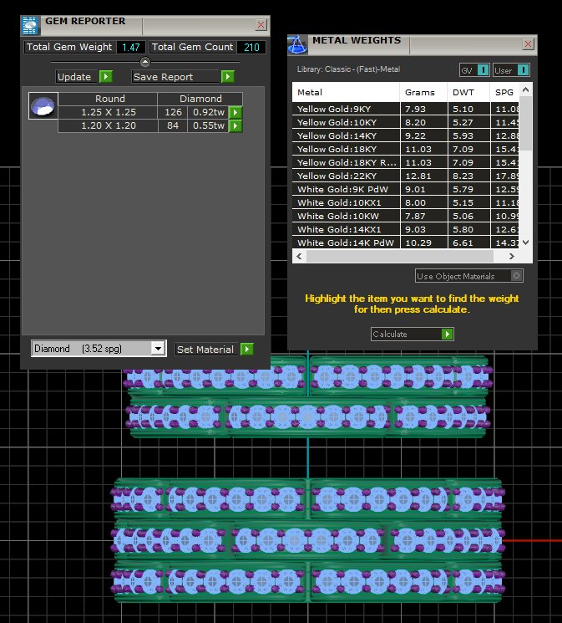562x623 pixels.
Task: Click the 1.25 X 1.25 gem size cell
Action: click(108, 112)
